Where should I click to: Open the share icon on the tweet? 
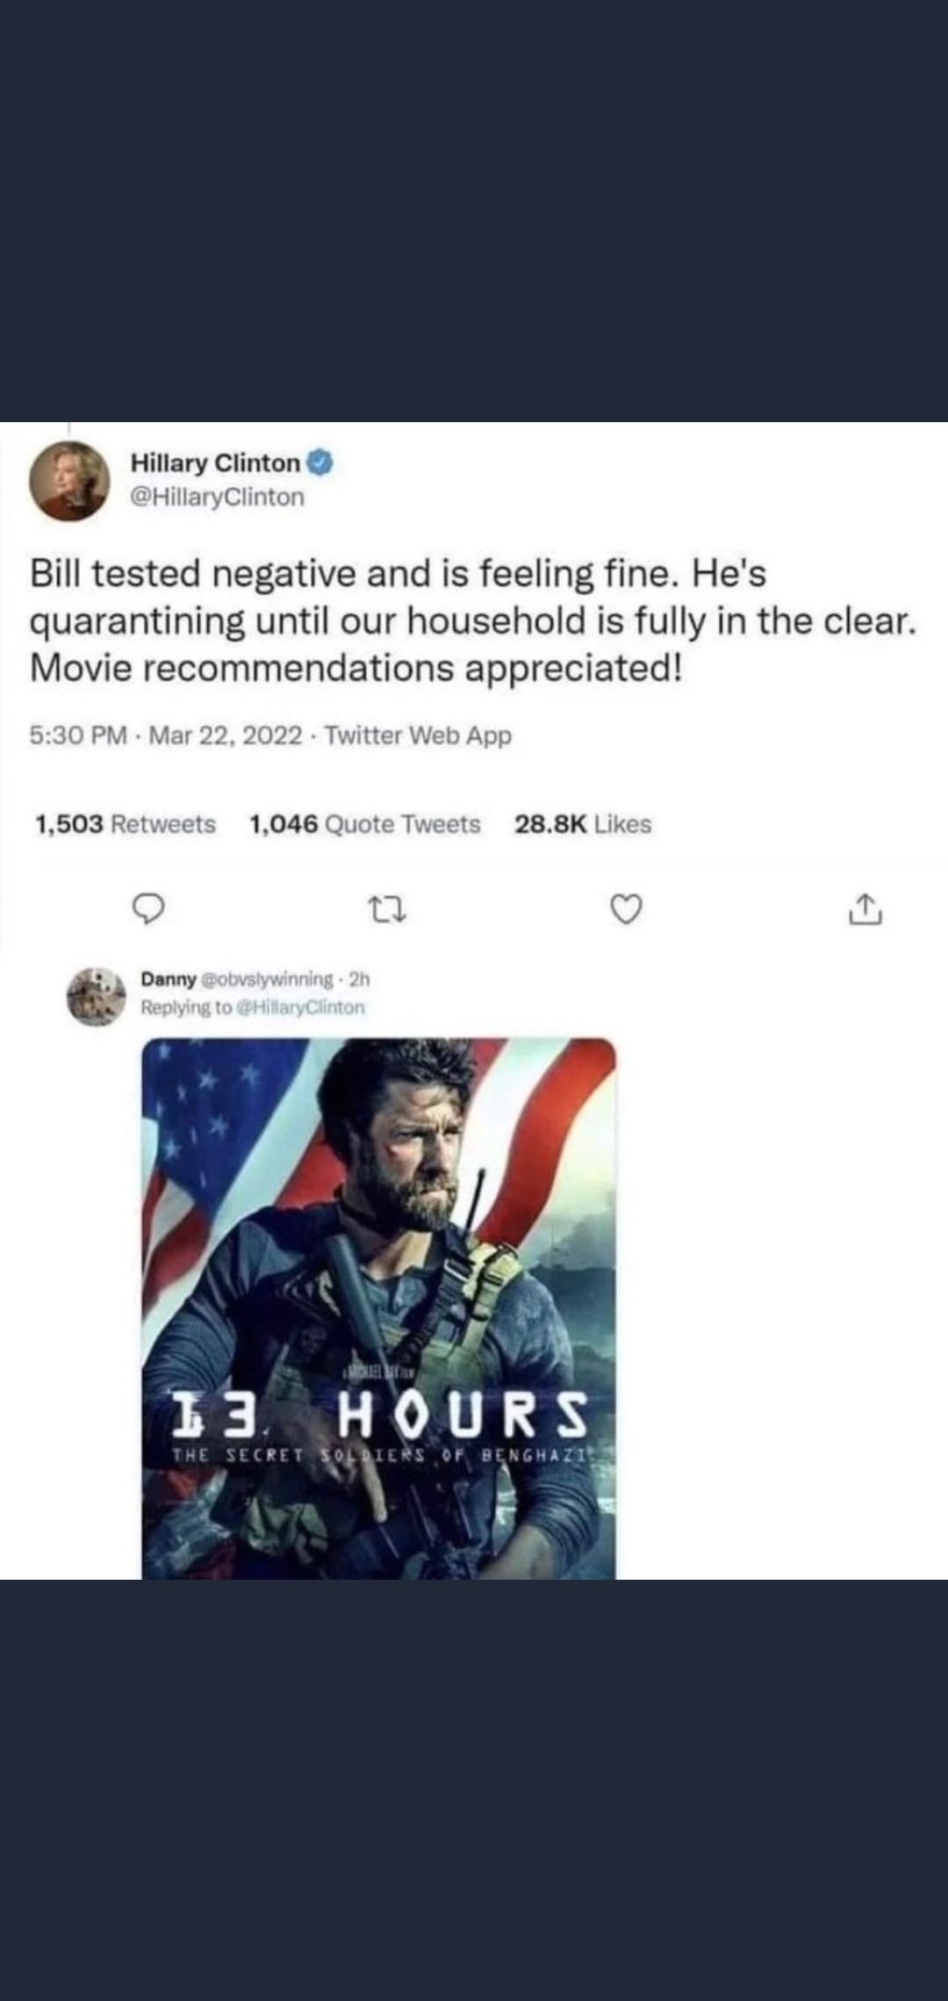pyautogui.click(x=865, y=910)
